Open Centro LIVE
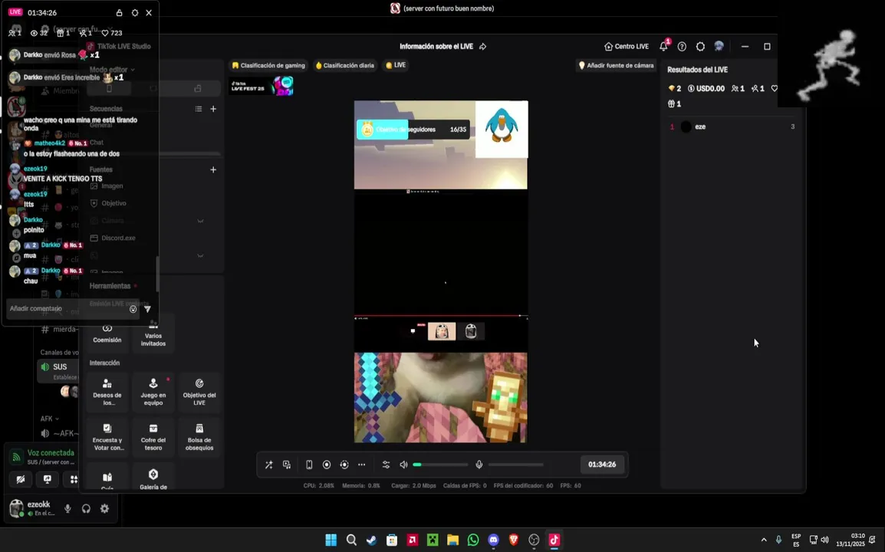Viewport: 885px width, 552px height. point(627,46)
